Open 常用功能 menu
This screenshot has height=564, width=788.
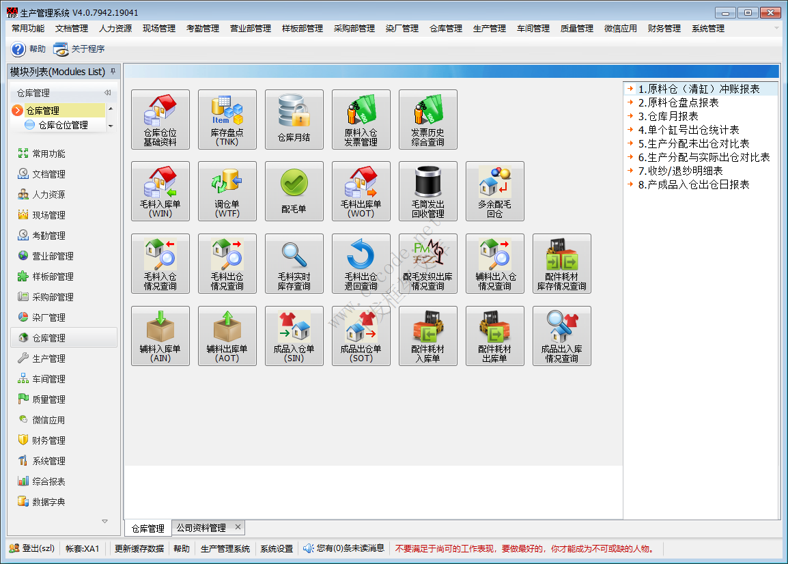(x=28, y=28)
